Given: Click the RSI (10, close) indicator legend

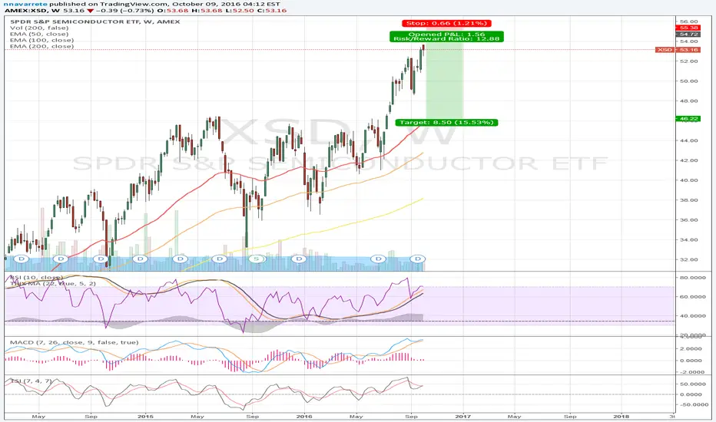Looking at the screenshot, I should click(x=37, y=278).
